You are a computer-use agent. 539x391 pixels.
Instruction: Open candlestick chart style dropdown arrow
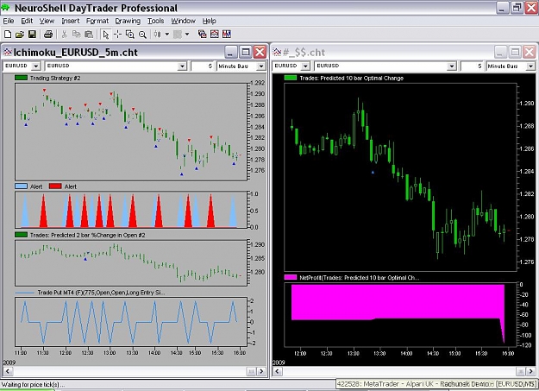[x=167, y=34]
